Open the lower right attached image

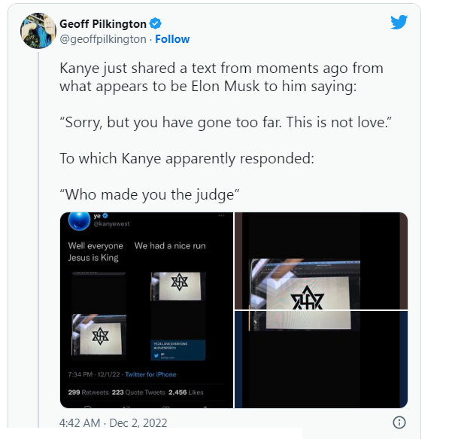point(321,360)
